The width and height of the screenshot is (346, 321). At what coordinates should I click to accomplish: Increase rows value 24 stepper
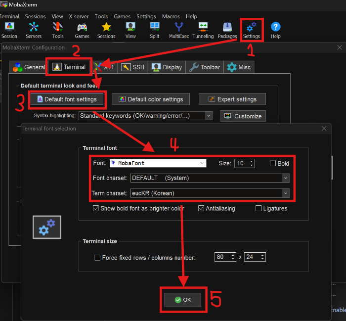(262, 255)
